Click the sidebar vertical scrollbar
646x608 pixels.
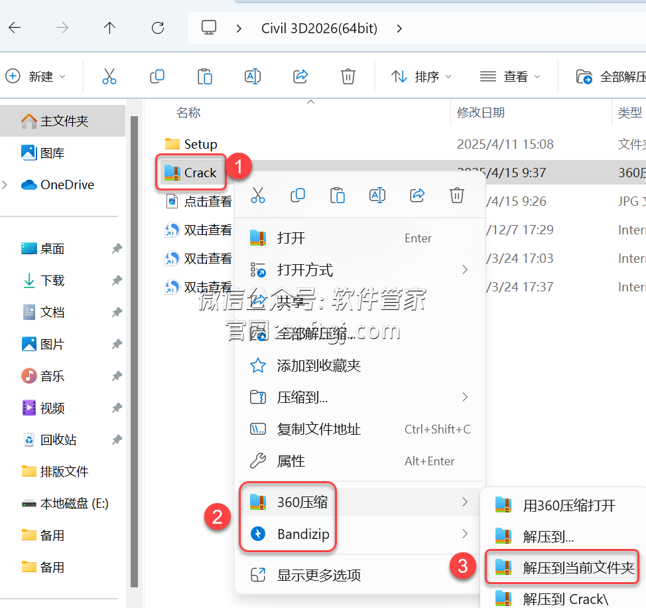pos(134,351)
